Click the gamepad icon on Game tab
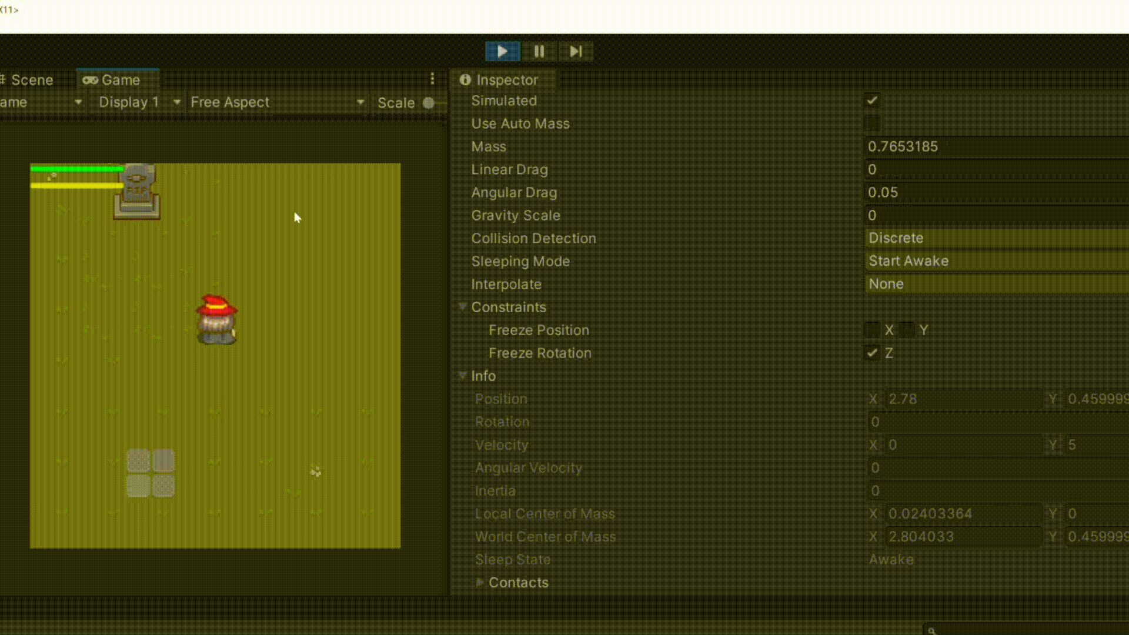The width and height of the screenshot is (1129, 635). click(x=90, y=80)
